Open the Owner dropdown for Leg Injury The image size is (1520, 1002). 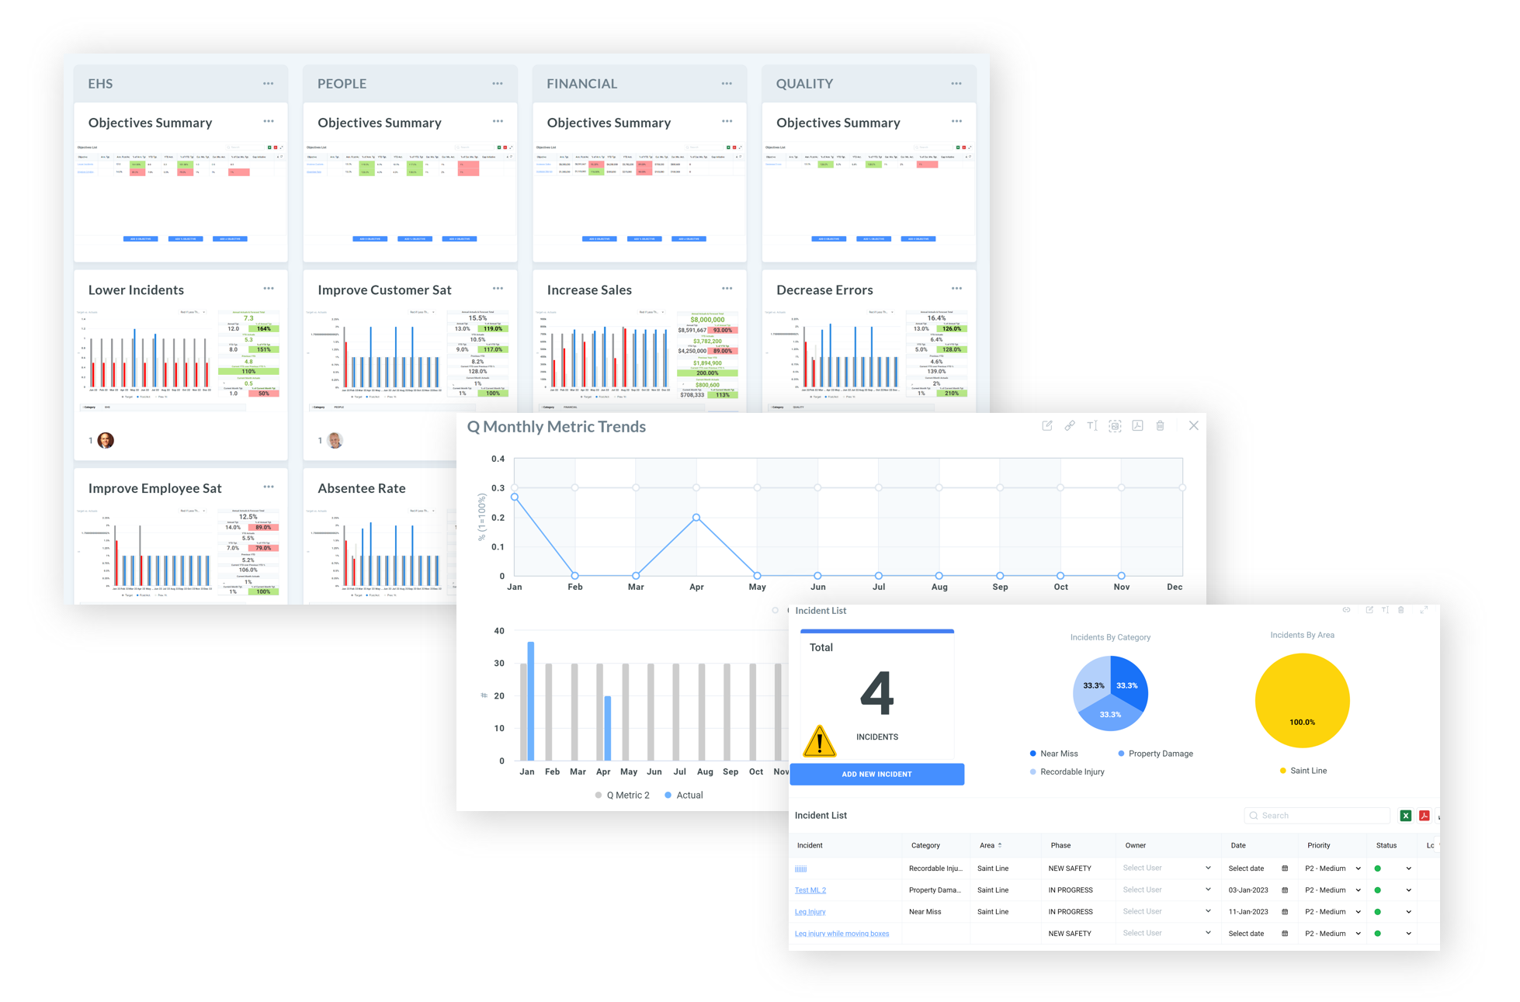point(1166,912)
